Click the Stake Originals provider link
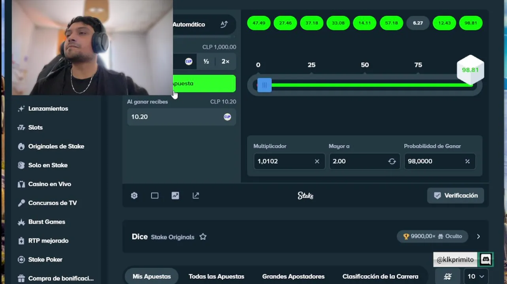 click(x=173, y=237)
